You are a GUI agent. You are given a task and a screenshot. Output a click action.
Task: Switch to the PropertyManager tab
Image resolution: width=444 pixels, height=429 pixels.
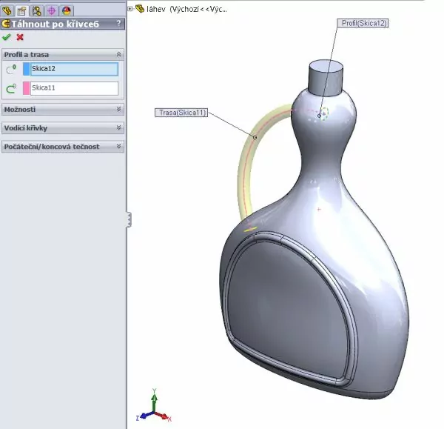(22, 9)
